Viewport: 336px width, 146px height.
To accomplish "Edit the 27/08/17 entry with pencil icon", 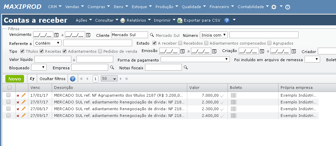I will 23,109.
